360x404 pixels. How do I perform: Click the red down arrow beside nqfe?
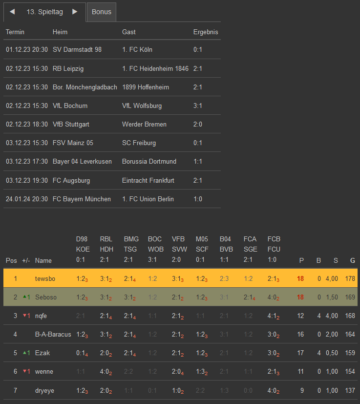(24, 316)
